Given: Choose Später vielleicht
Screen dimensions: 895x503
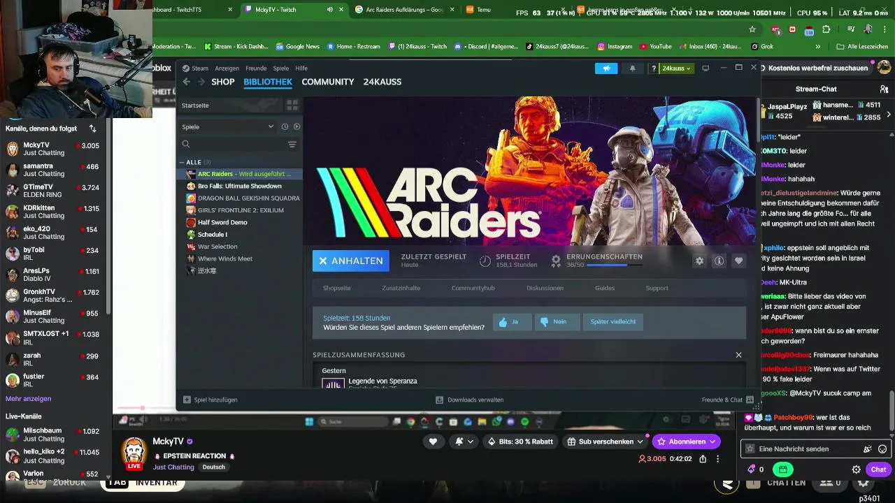Looking at the screenshot, I should (613, 321).
